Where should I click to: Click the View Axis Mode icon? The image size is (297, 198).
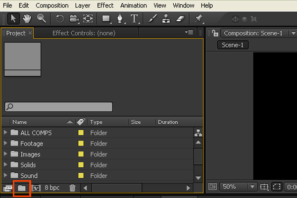click(254, 19)
